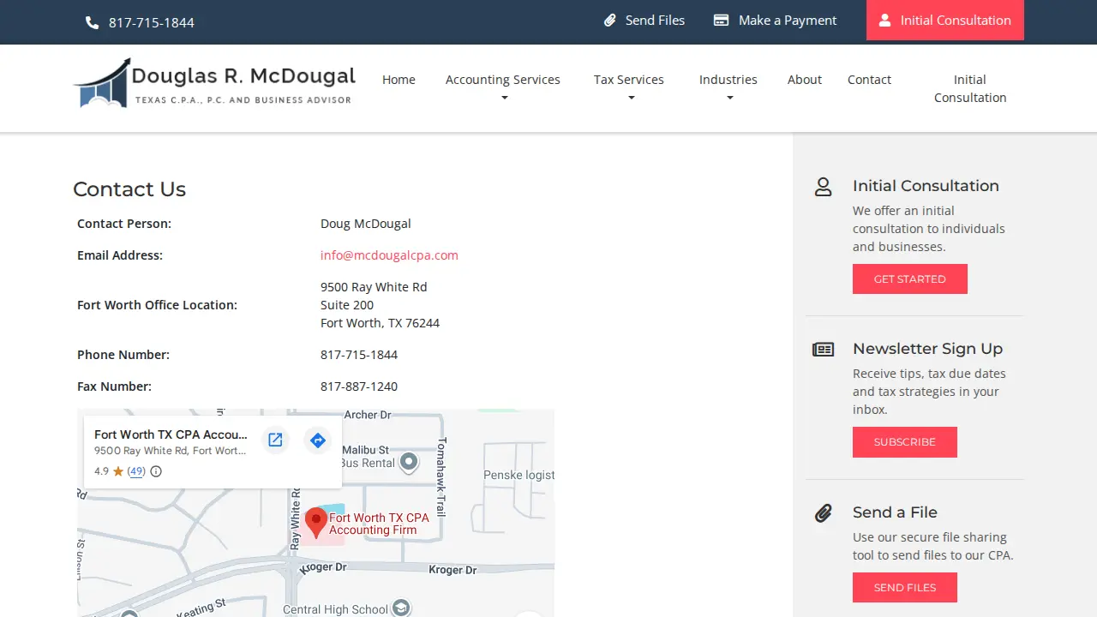This screenshot has width=1097, height=617.
Task: Click the SUBSCRIBE button
Action: pos(905,442)
